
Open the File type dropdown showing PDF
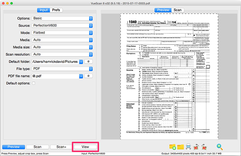pyautogui.click(x=62, y=69)
